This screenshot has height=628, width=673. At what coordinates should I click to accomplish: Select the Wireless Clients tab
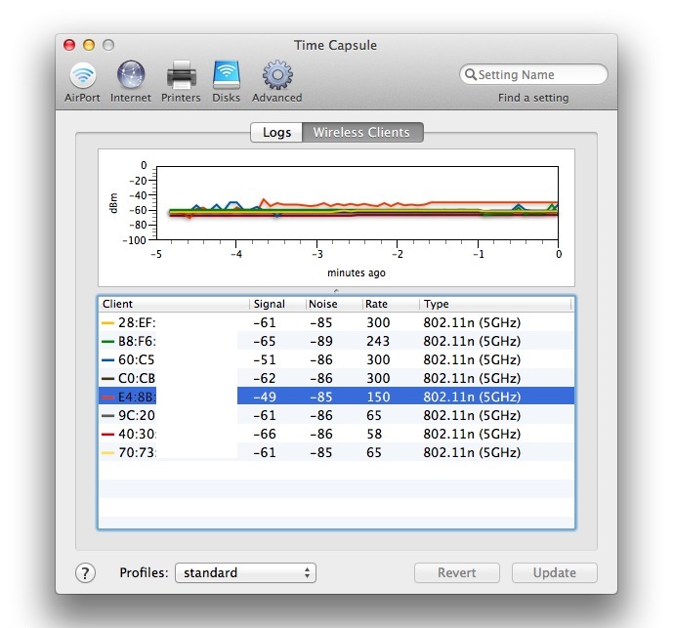[362, 132]
